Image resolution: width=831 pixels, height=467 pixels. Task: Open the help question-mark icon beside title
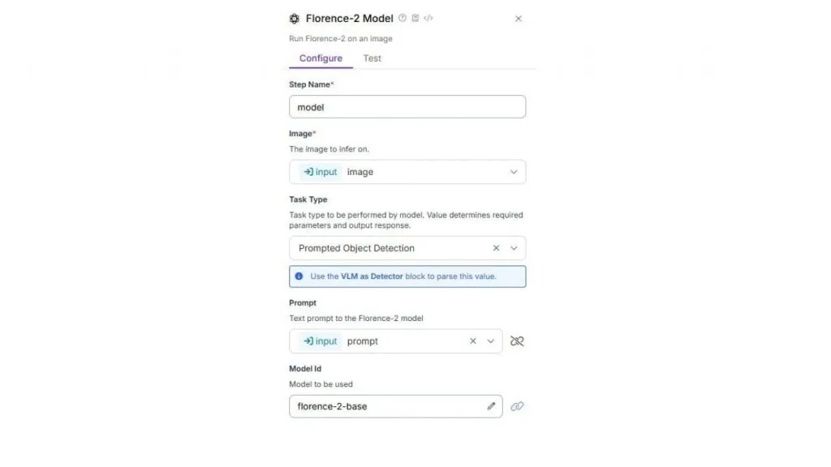(403, 18)
